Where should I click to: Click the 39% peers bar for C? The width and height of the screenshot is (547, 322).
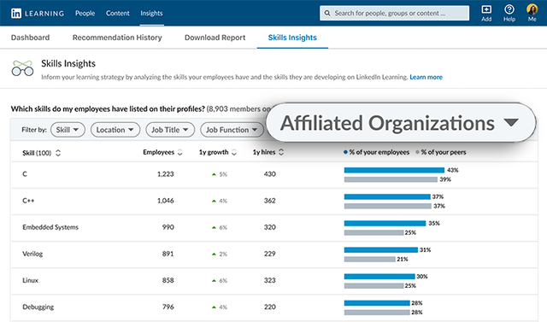tap(391, 179)
